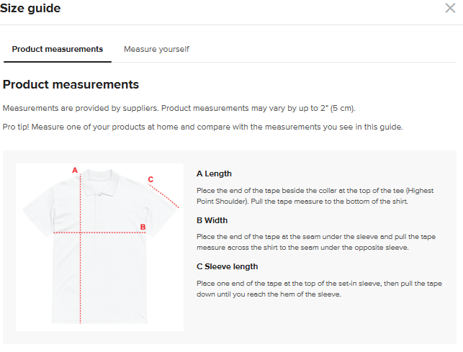This screenshot has height=352, width=463.
Task: Click the "C Sleeve length" heading
Action: click(x=227, y=267)
